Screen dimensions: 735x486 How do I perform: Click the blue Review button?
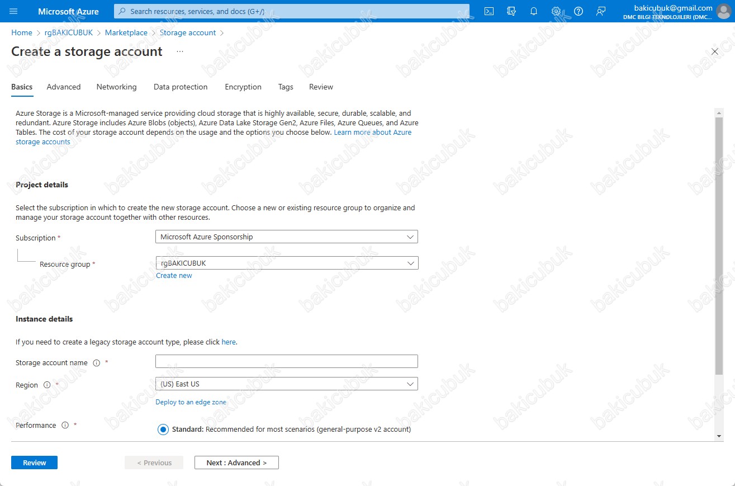point(34,463)
